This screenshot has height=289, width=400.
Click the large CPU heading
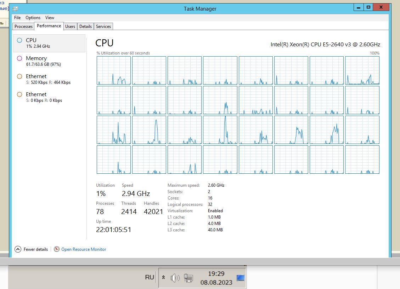click(x=104, y=43)
